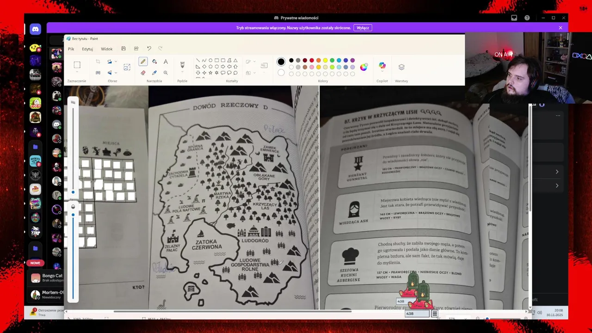Click the 438 counter input field
Image resolution: width=592 pixels, height=333 pixels.
[417, 314]
